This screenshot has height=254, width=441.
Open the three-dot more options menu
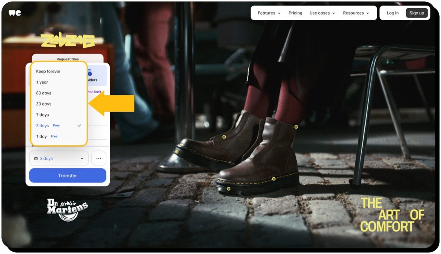98,158
